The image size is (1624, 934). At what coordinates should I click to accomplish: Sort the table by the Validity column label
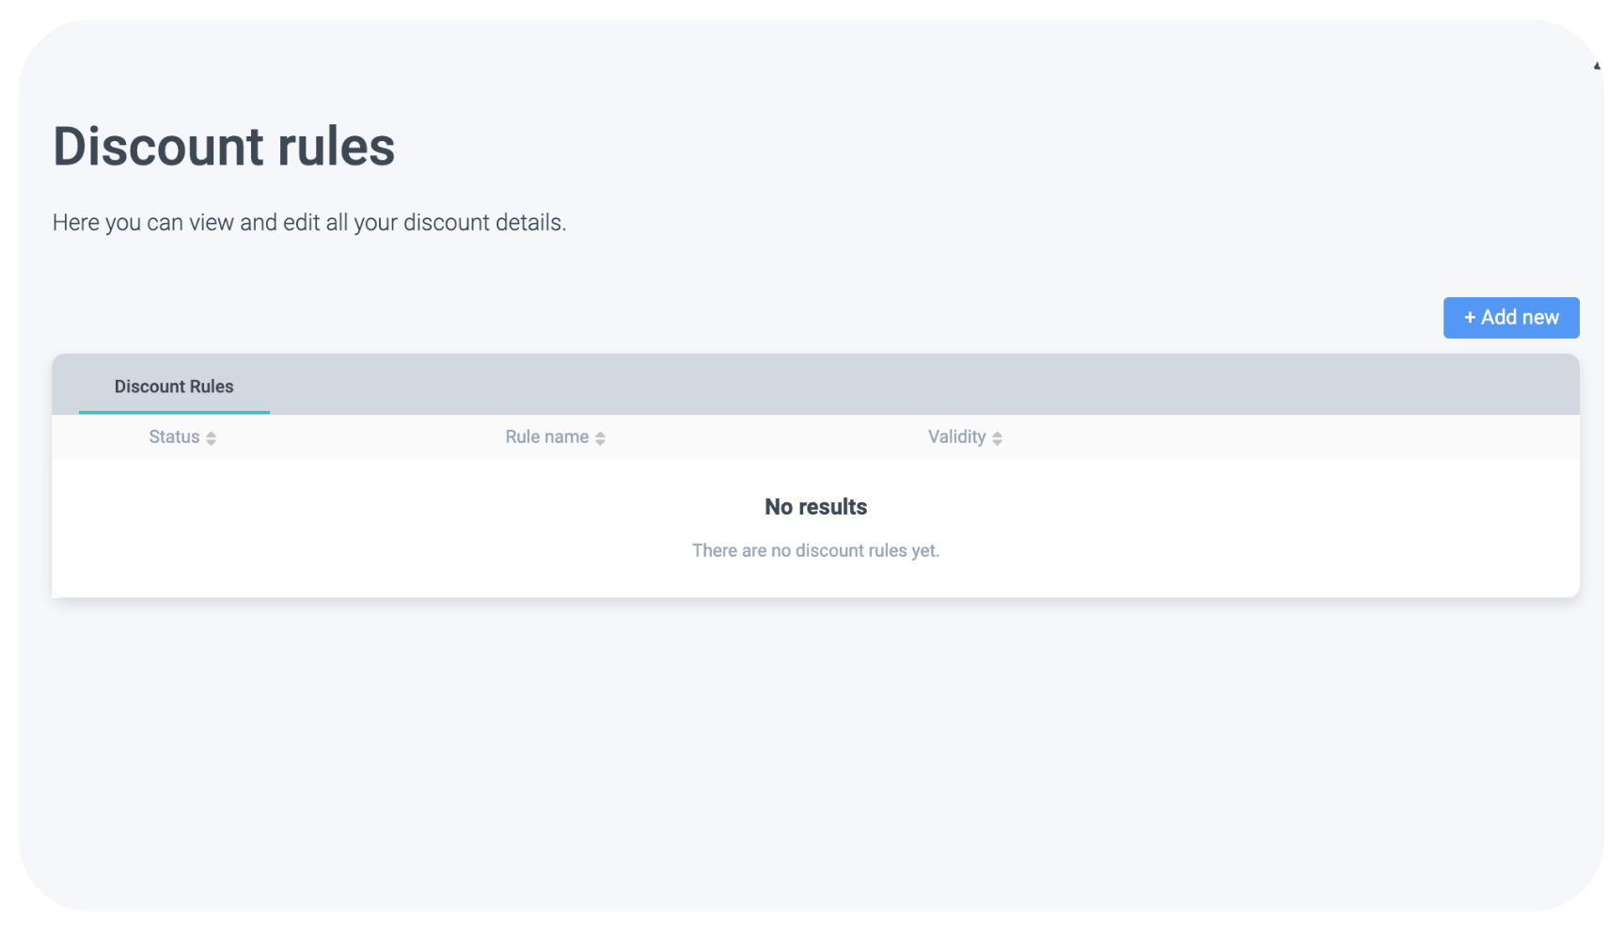point(956,437)
